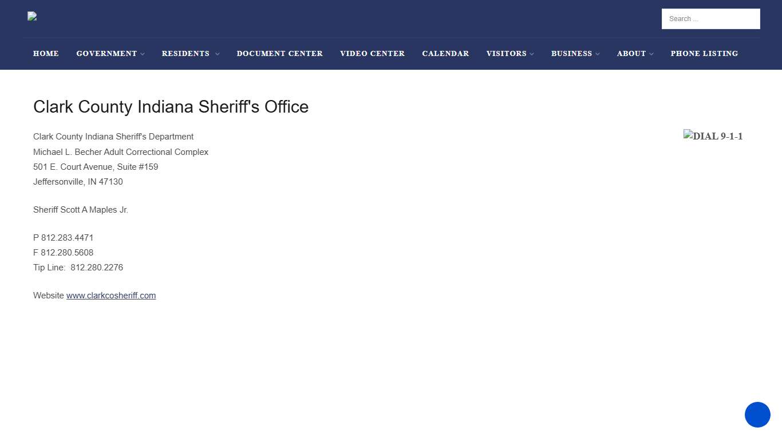Click the GOVERNMENT menu chevron arrow
Image resolution: width=782 pixels, height=439 pixels.
pos(143,53)
